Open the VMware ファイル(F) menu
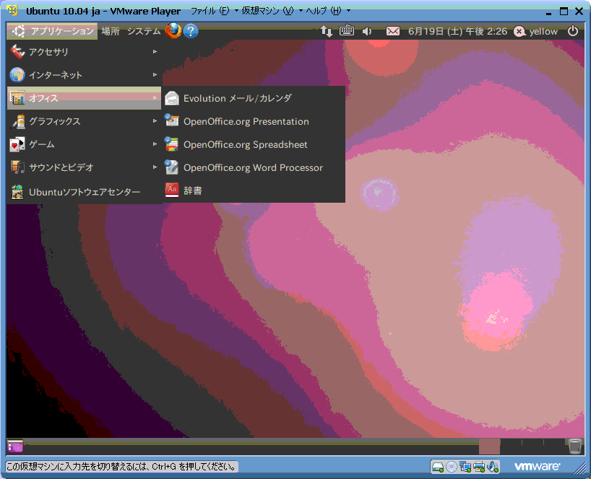 point(214,11)
